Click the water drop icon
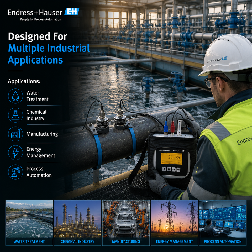Image resolution: width=252 pixels, height=252 pixels. pos(15,96)
